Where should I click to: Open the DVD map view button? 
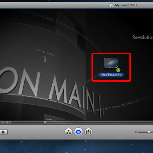point(69,132)
